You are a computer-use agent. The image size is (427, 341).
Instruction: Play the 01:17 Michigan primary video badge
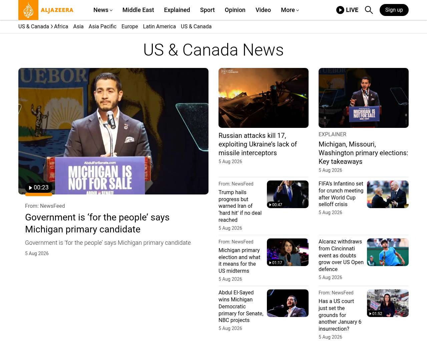tap(276, 263)
